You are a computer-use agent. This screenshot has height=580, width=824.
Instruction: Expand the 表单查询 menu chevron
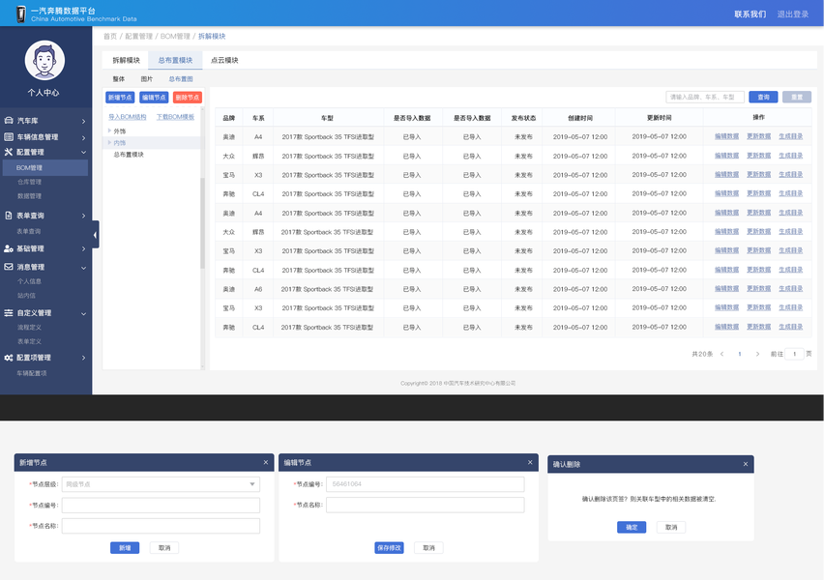pos(83,216)
